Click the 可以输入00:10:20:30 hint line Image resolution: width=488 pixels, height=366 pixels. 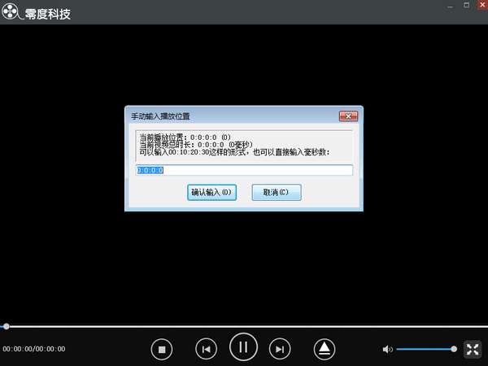pos(234,152)
